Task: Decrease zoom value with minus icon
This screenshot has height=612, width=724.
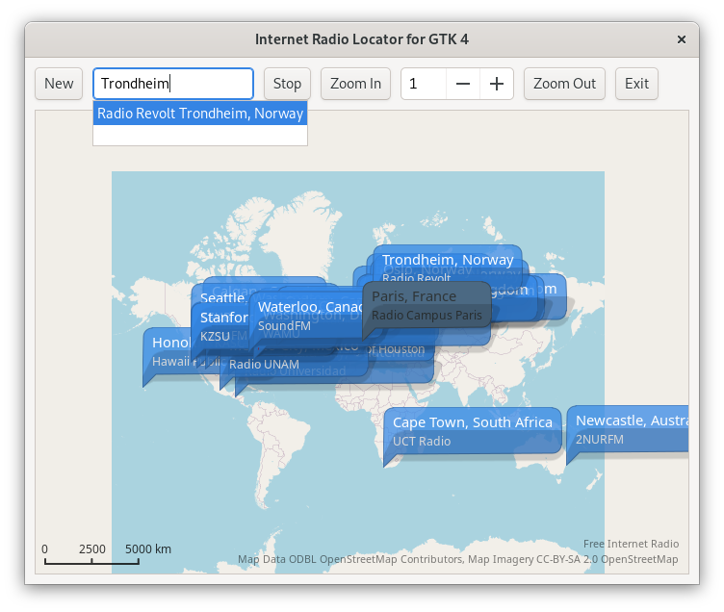Action: (463, 84)
